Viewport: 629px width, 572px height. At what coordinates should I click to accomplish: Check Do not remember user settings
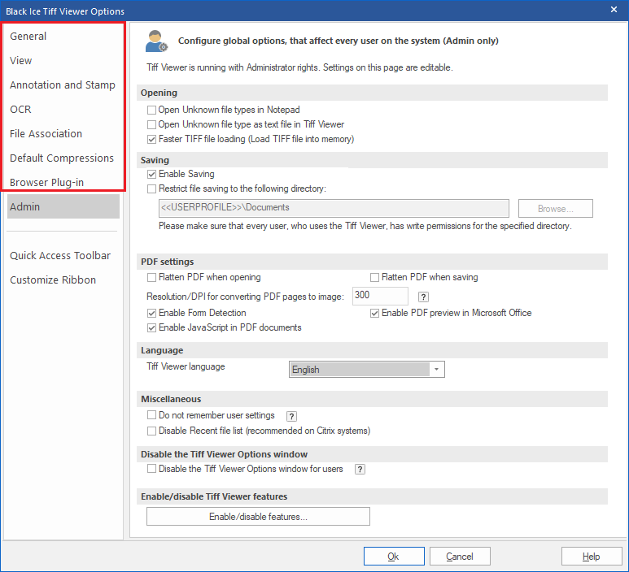click(x=151, y=415)
